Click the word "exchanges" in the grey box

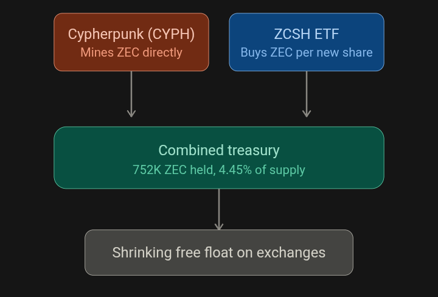tap(291, 253)
